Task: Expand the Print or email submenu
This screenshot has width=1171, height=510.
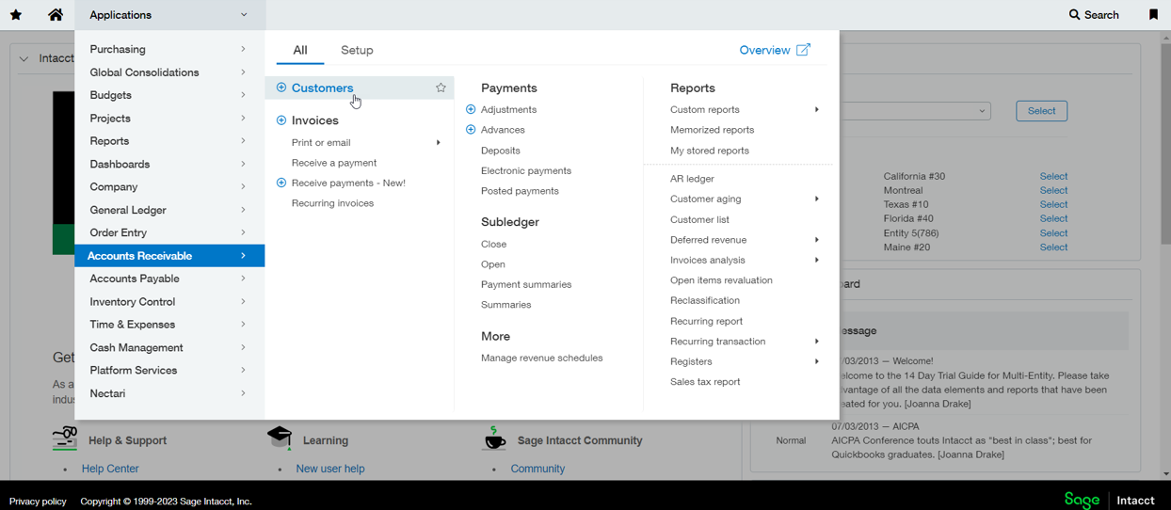Action: pos(438,143)
